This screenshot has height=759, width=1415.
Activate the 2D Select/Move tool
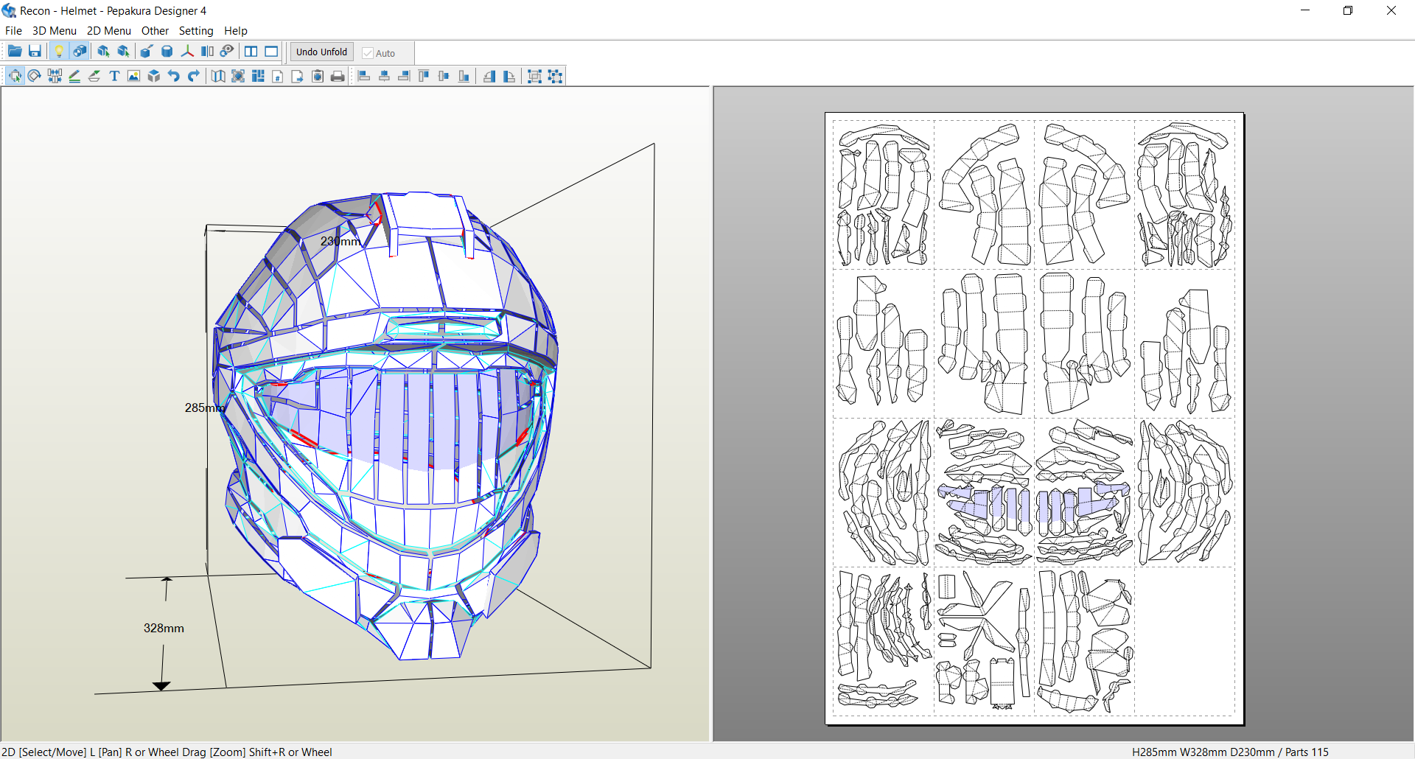click(15, 76)
